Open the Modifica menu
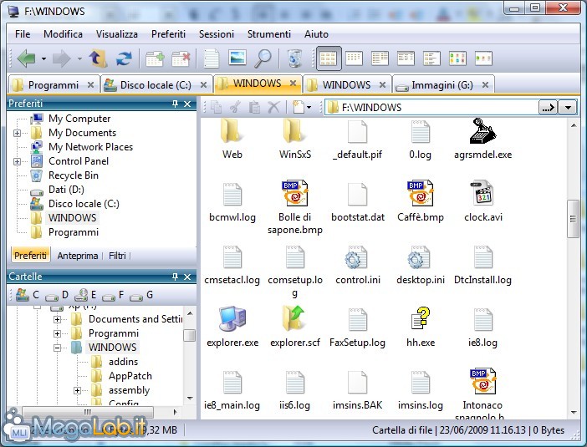587x447 pixels. 63,34
